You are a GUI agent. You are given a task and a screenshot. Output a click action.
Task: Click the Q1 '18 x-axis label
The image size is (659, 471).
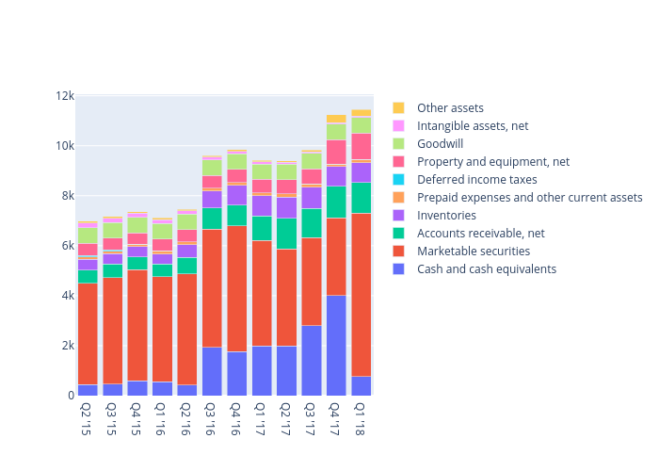pos(361,418)
